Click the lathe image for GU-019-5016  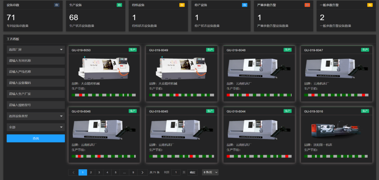point(336,129)
